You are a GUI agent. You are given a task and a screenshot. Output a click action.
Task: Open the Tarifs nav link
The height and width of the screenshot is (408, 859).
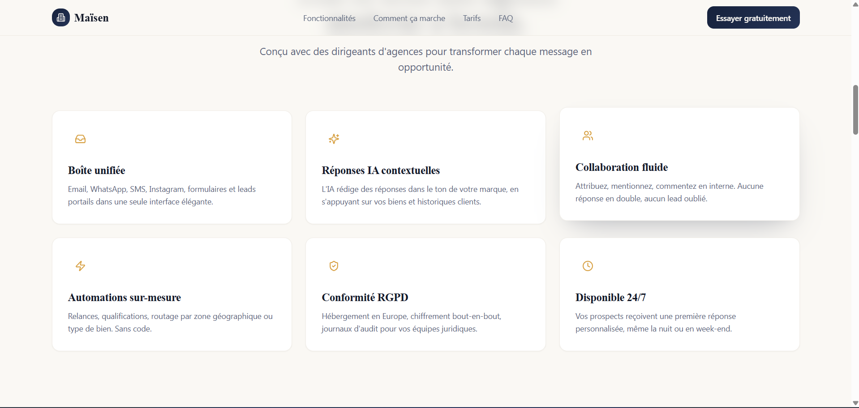click(x=472, y=18)
